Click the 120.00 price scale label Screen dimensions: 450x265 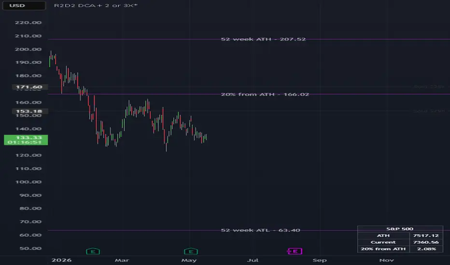(28, 155)
